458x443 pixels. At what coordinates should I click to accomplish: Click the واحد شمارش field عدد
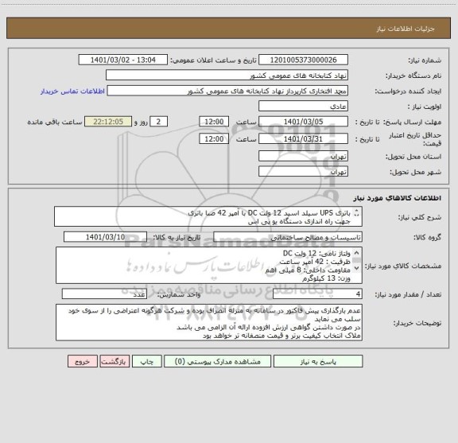pyautogui.click(x=104, y=294)
